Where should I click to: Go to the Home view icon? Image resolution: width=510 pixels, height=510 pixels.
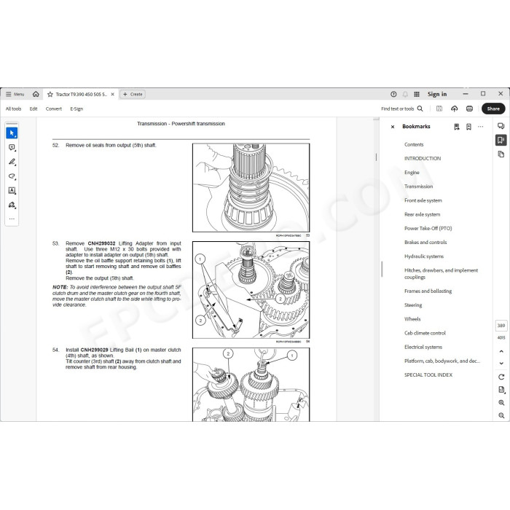pos(36,94)
